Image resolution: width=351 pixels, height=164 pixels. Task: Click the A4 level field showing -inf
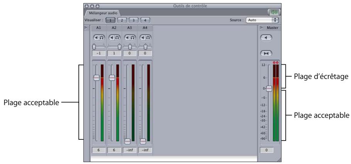pos(145,150)
